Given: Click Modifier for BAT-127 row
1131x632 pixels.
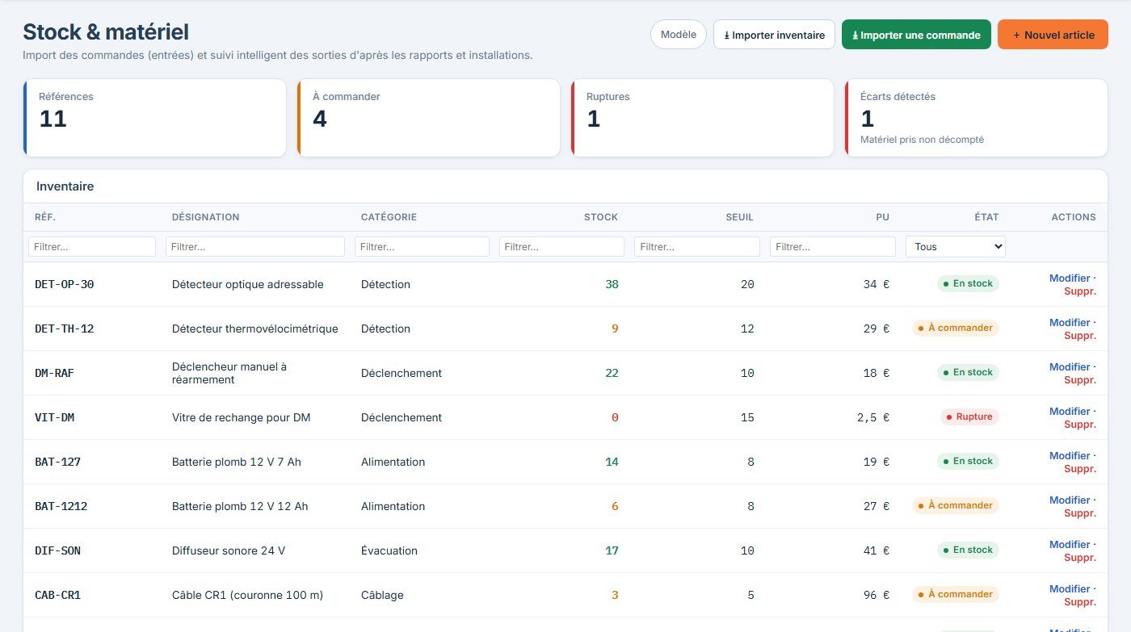Looking at the screenshot, I should pos(1070,456).
